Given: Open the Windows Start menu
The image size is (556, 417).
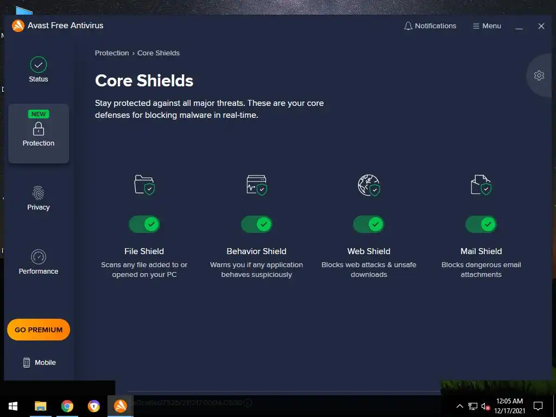Looking at the screenshot, I should [13, 406].
